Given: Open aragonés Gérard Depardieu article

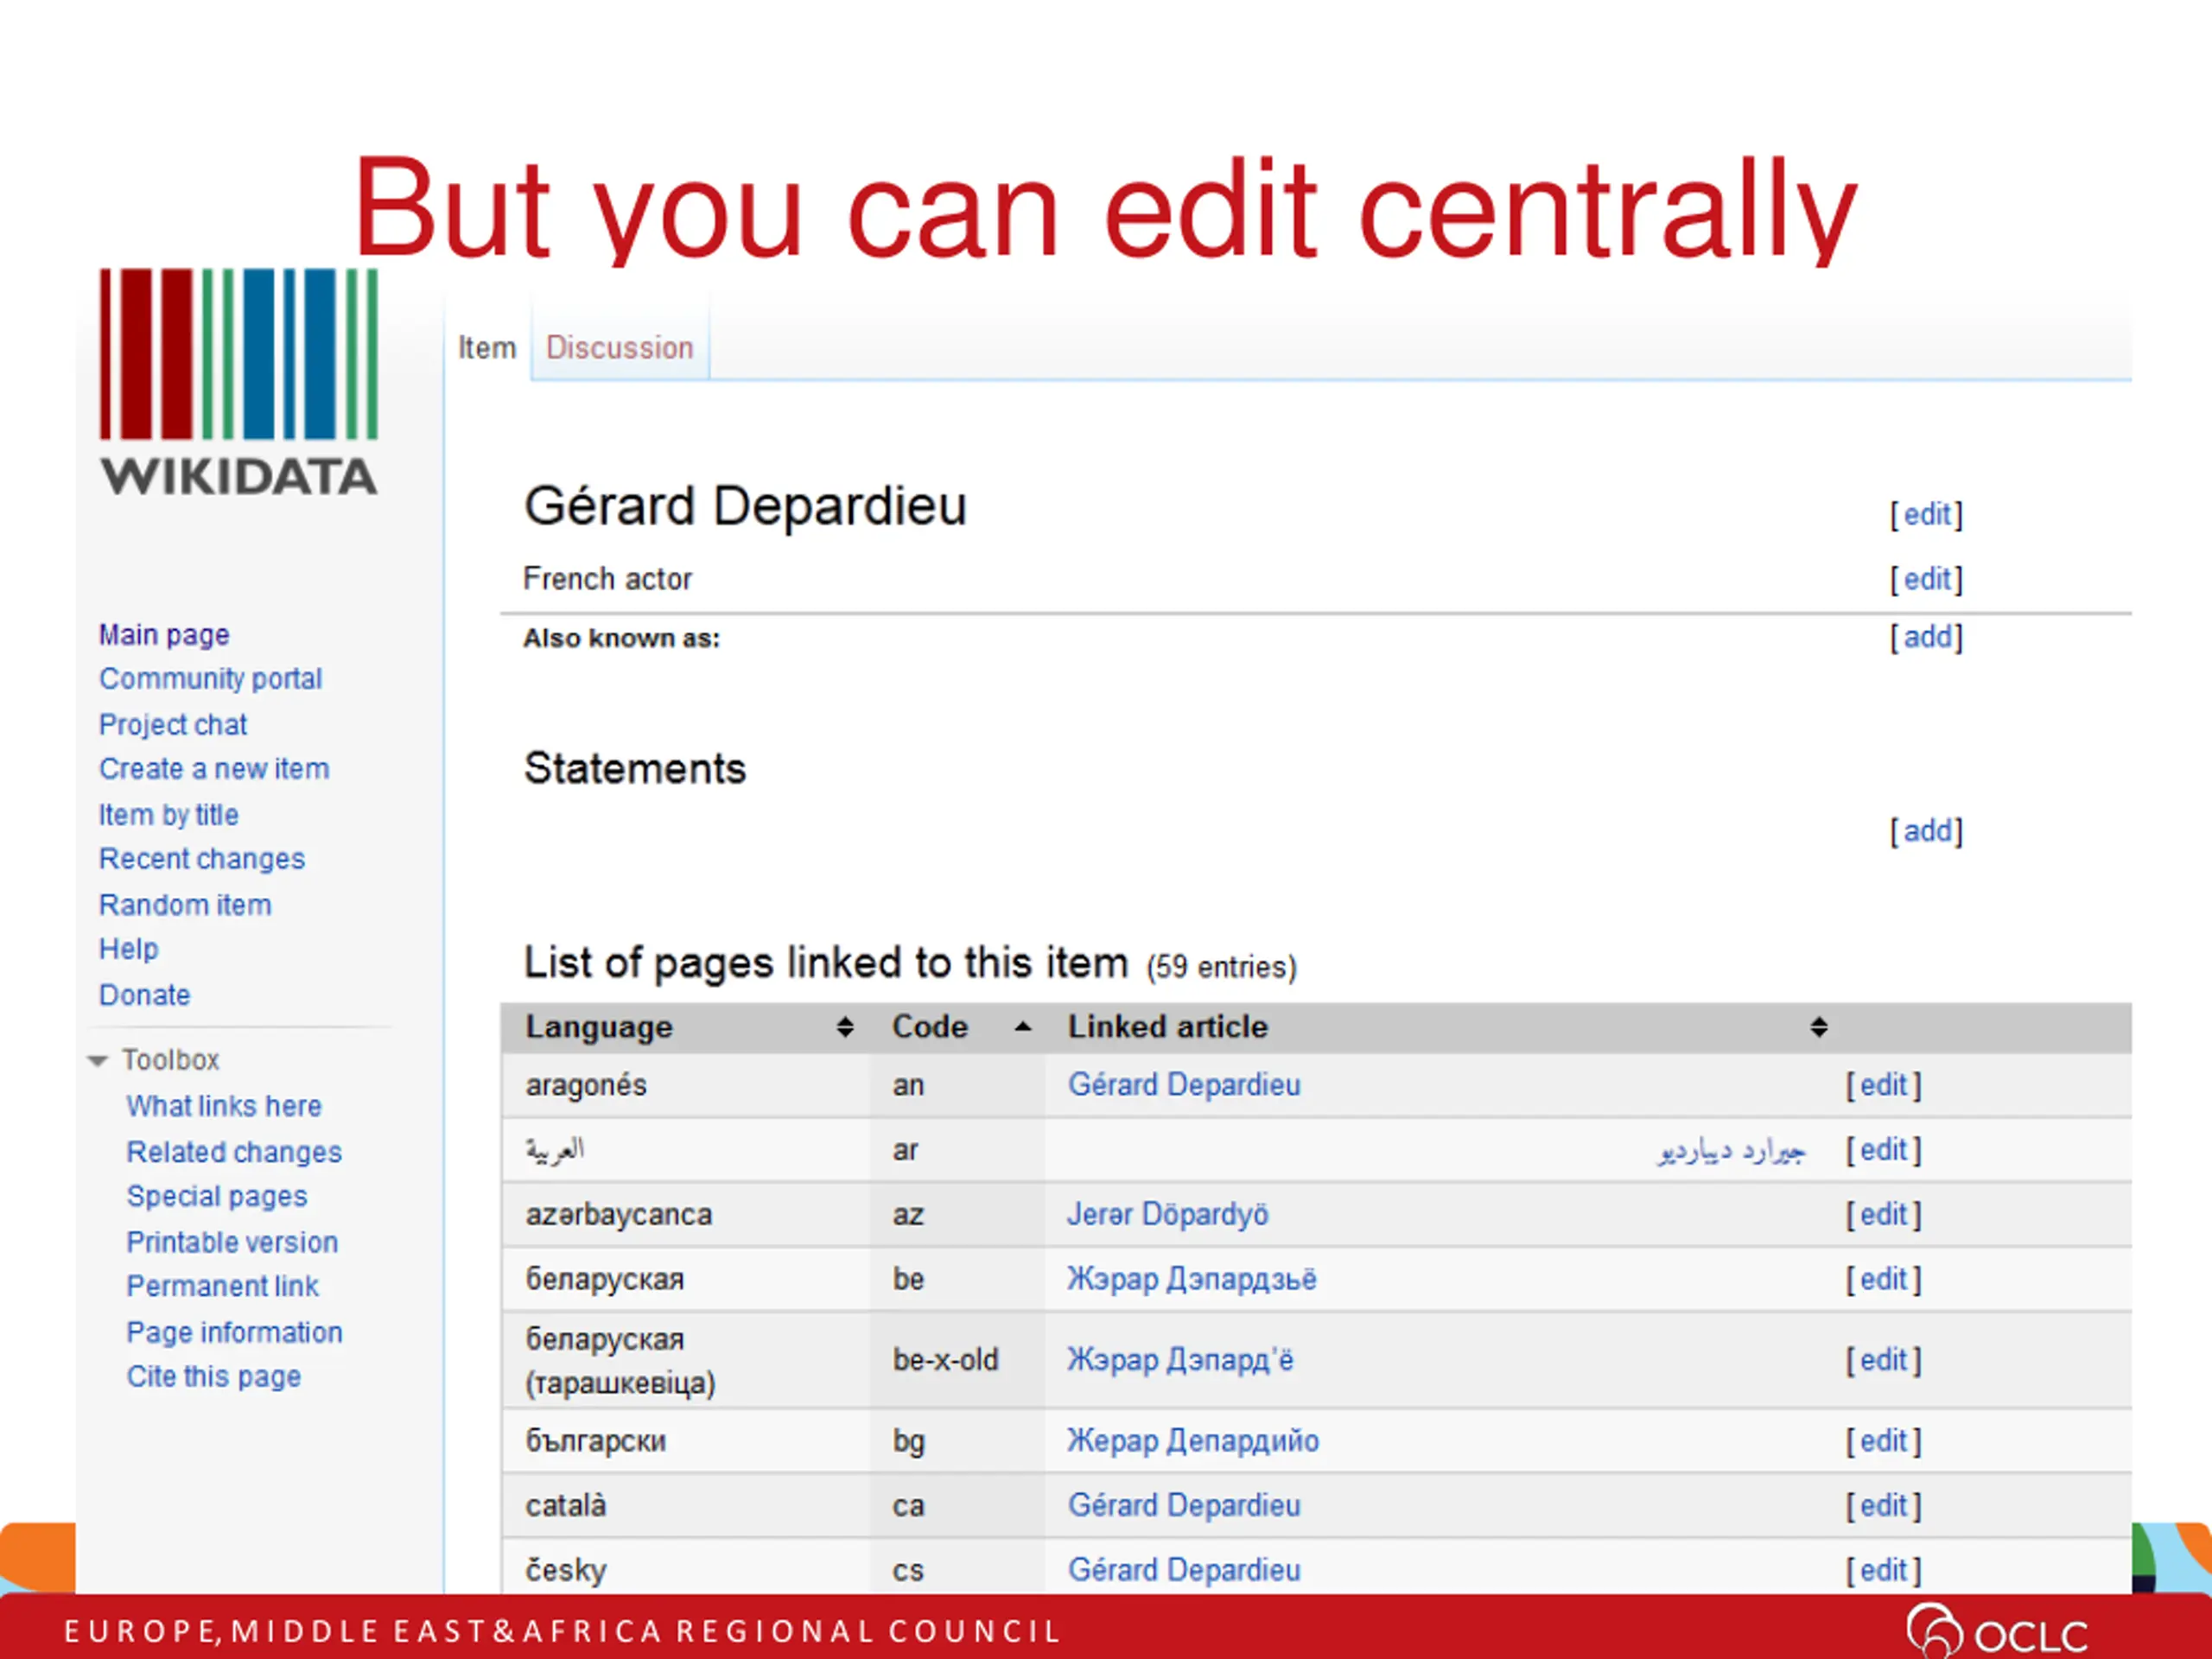Looking at the screenshot, I should tap(1184, 1084).
